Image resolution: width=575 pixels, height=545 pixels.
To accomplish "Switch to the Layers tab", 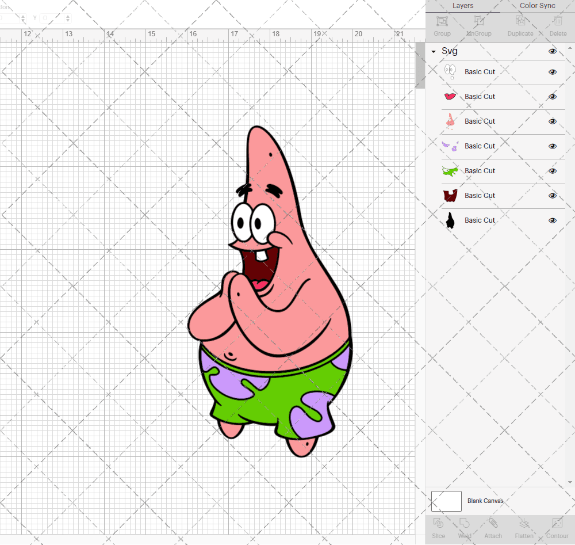I will pos(463,6).
